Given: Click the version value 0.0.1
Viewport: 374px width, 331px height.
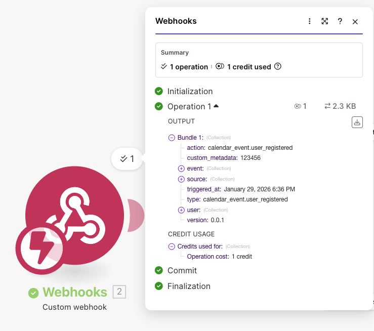Looking at the screenshot, I should (217, 220).
